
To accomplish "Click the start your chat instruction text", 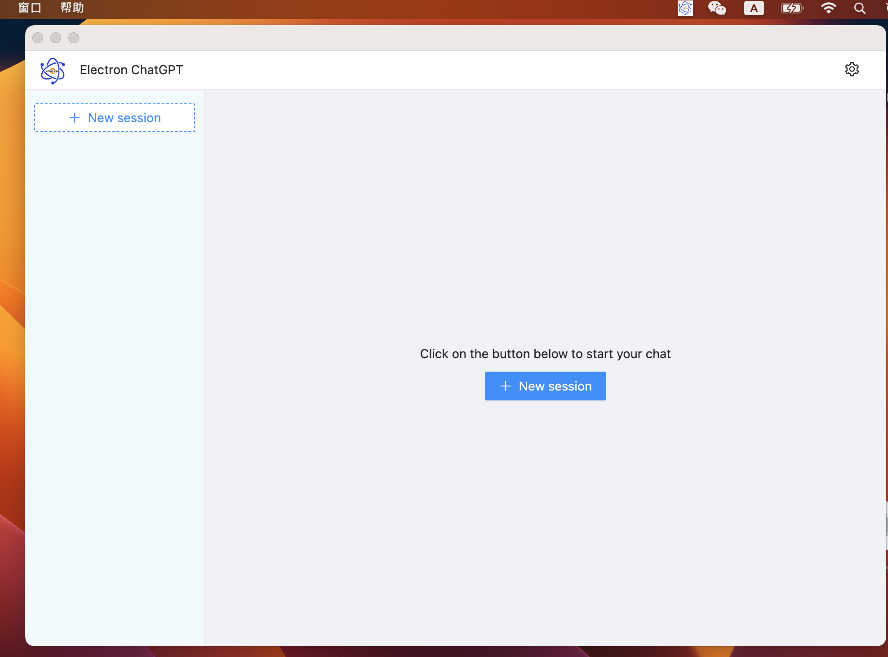I will pyautogui.click(x=545, y=354).
